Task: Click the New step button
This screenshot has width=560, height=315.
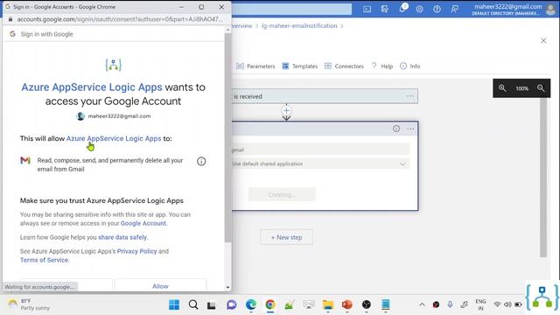Action: [x=286, y=237]
